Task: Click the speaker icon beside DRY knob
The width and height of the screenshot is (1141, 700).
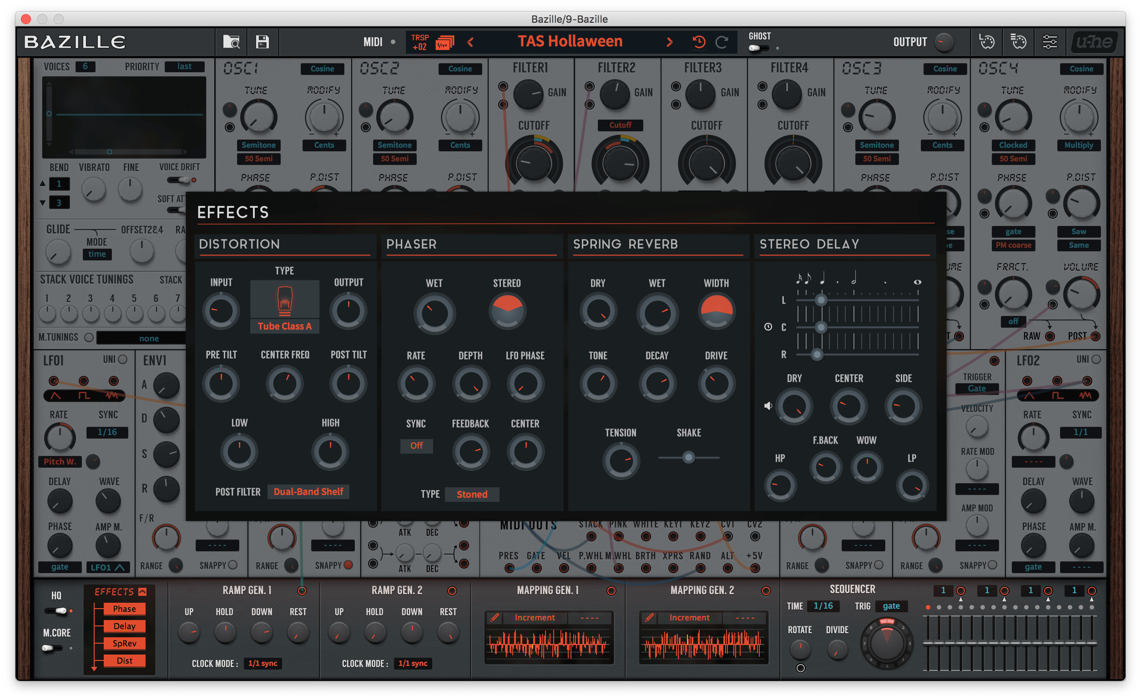Action: tap(767, 406)
